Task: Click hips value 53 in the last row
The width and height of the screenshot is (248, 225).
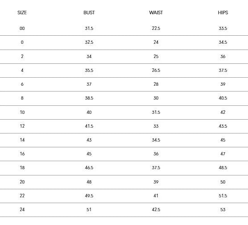Action: (223, 210)
